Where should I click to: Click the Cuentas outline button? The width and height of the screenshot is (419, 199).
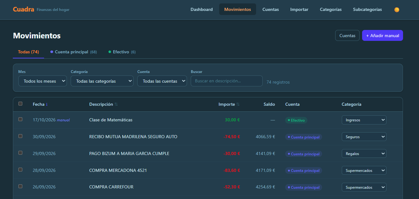347,36
